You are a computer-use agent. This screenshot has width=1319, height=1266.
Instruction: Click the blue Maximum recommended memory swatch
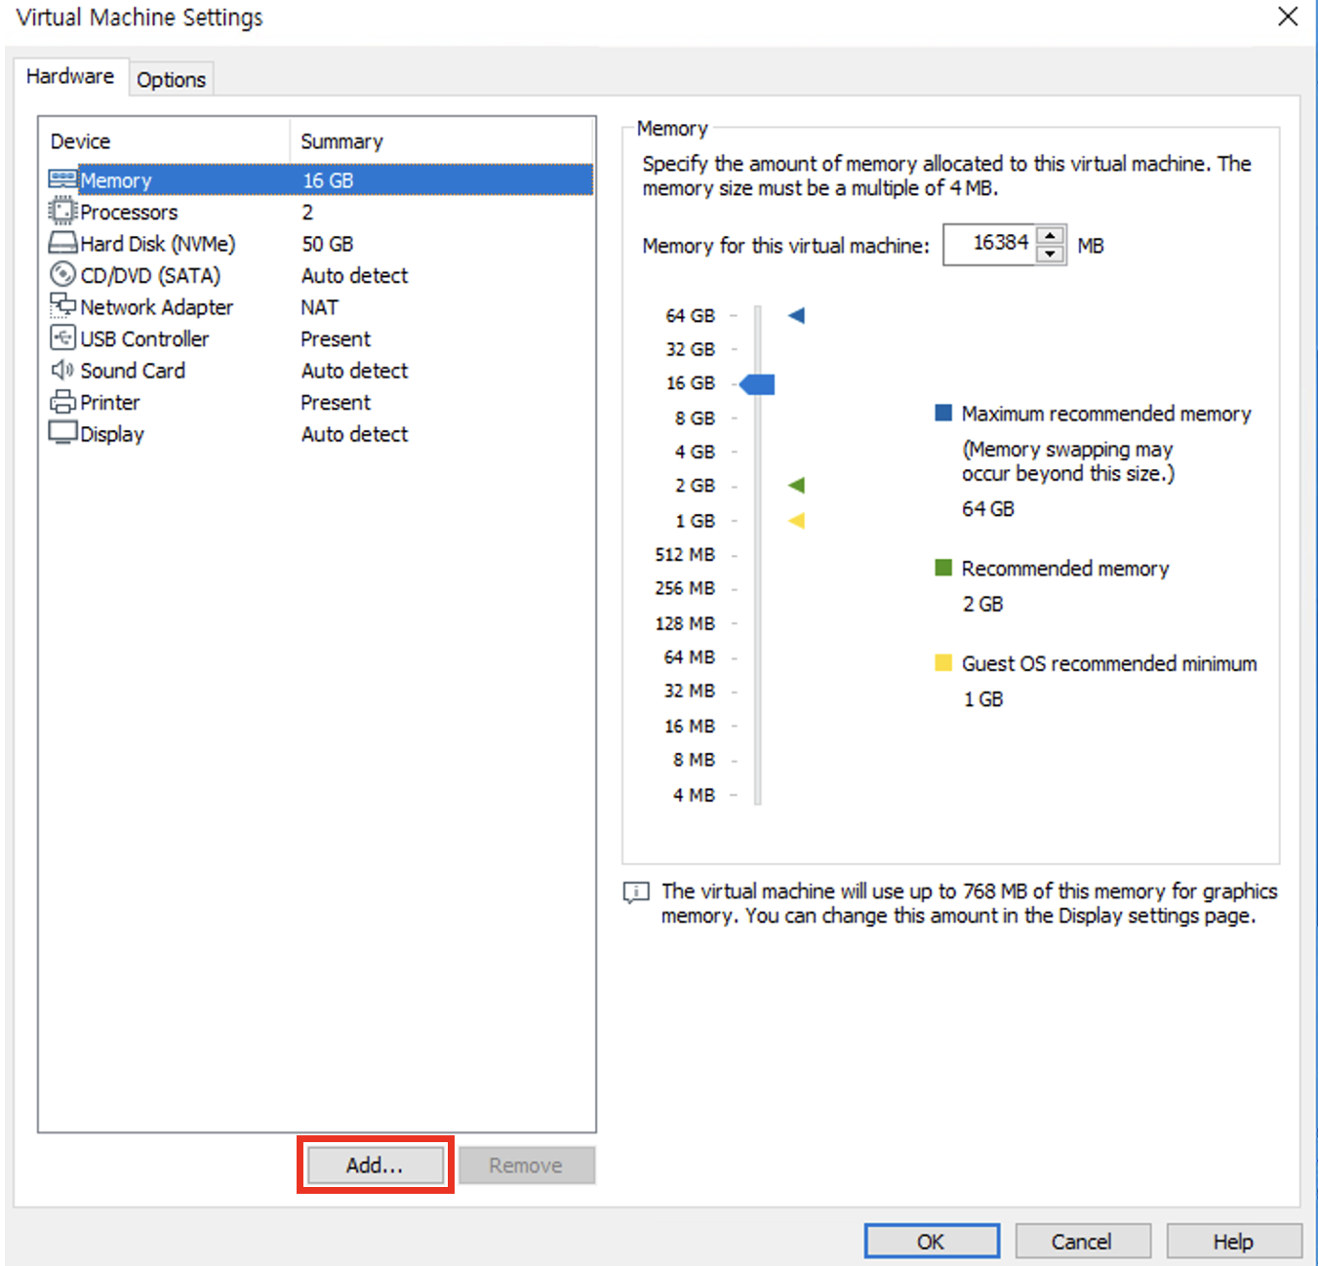point(943,413)
